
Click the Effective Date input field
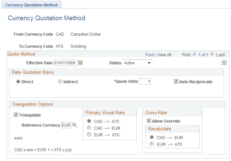pyautogui.click(x=65, y=63)
